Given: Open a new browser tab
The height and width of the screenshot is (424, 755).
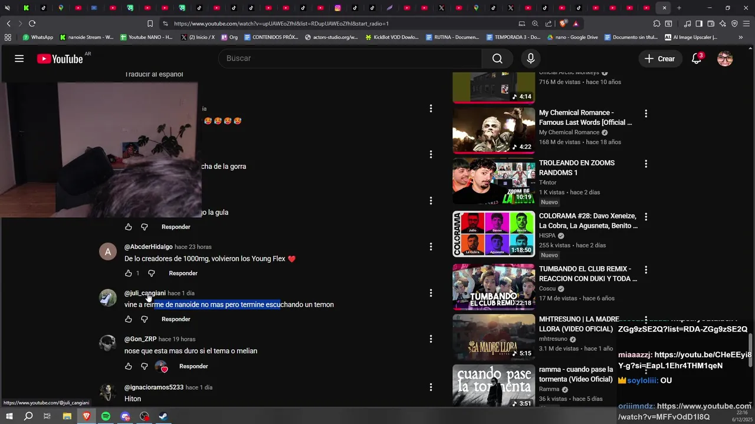Looking at the screenshot, I should coord(679,8).
